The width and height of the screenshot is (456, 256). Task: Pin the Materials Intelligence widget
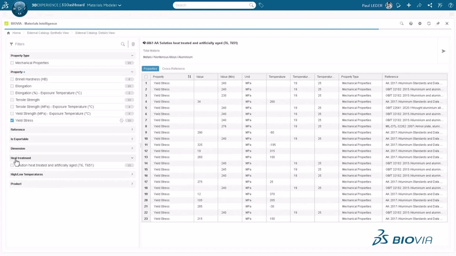click(437, 24)
